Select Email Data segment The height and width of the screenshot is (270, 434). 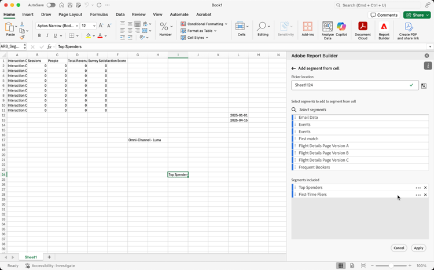(360, 118)
